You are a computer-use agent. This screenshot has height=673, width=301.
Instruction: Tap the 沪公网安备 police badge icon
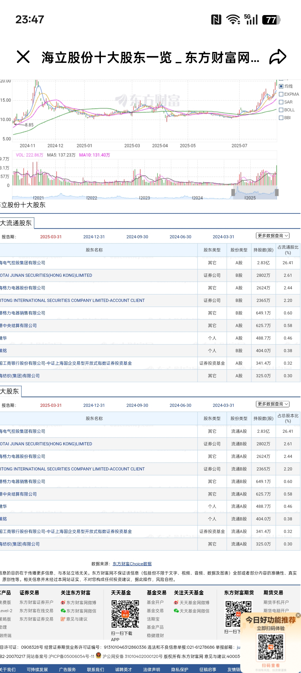point(98,655)
